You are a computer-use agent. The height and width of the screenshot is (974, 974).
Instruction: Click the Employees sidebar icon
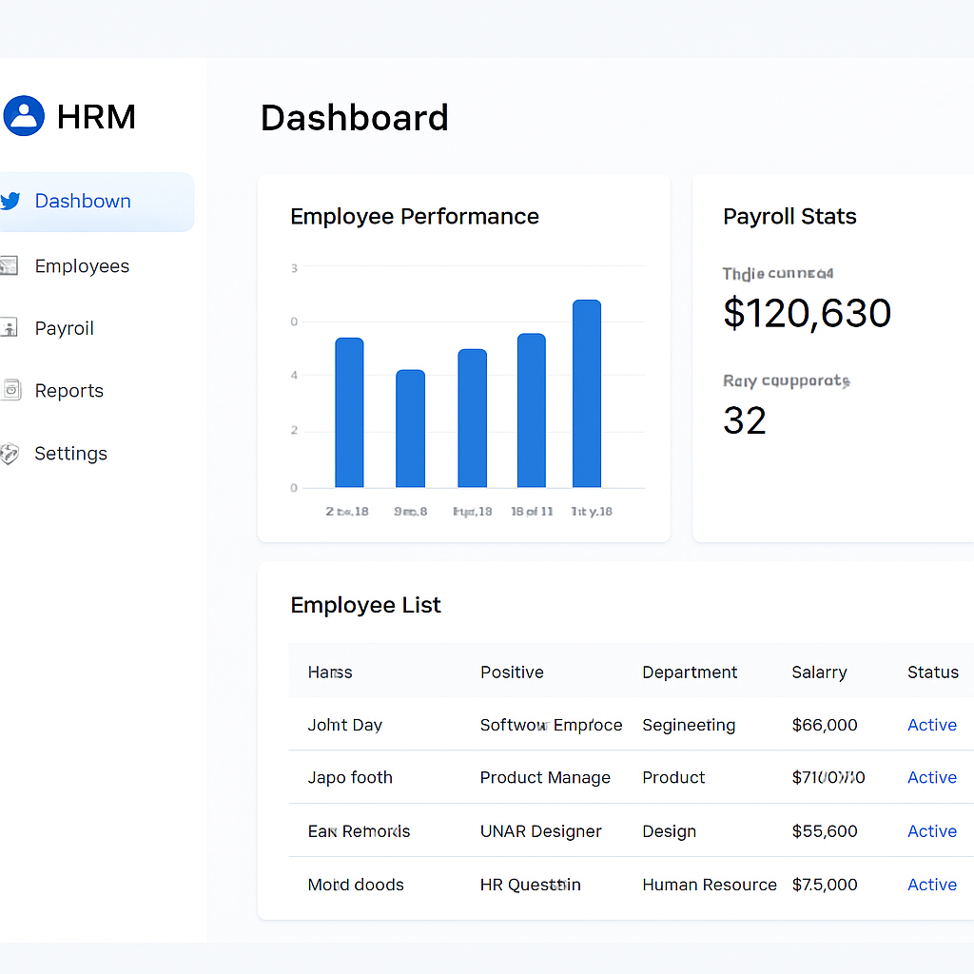coord(10,266)
